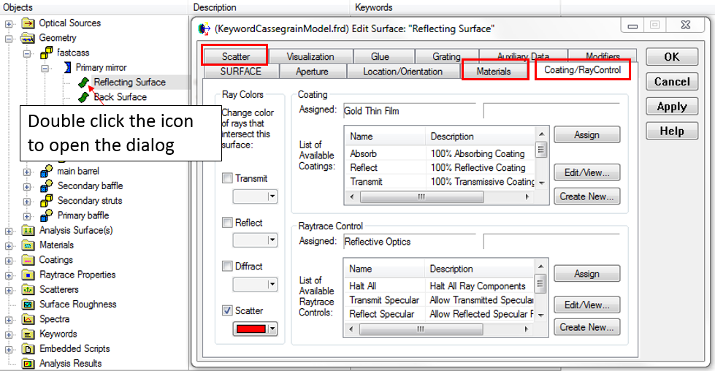This screenshot has height=371, width=715.
Task: Enable the Transmit ray color checkbox
Action: [228, 178]
